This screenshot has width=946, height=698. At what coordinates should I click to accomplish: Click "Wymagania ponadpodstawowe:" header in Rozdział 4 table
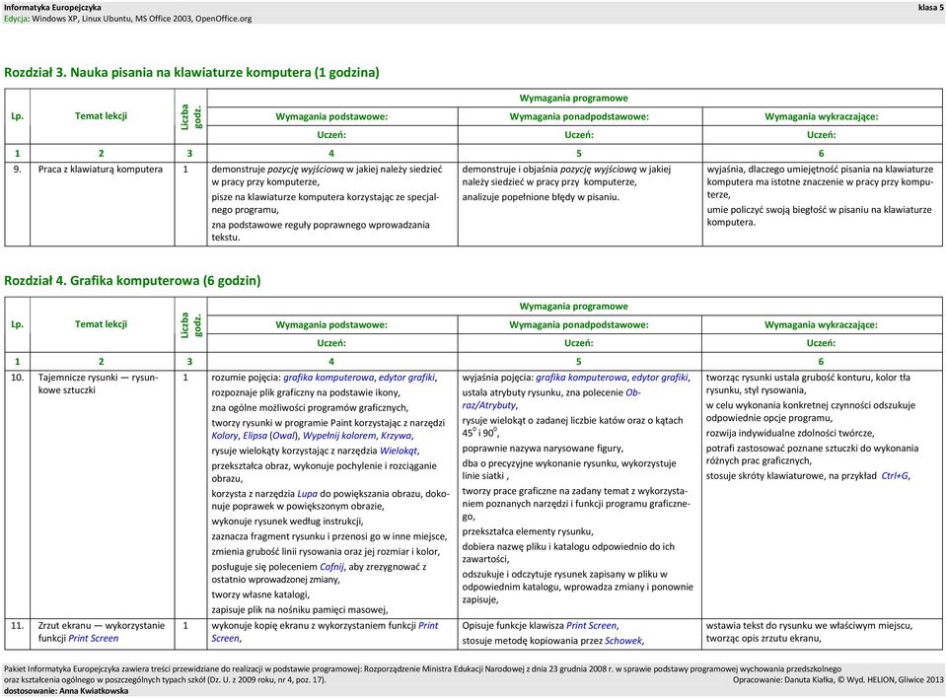click(x=579, y=325)
